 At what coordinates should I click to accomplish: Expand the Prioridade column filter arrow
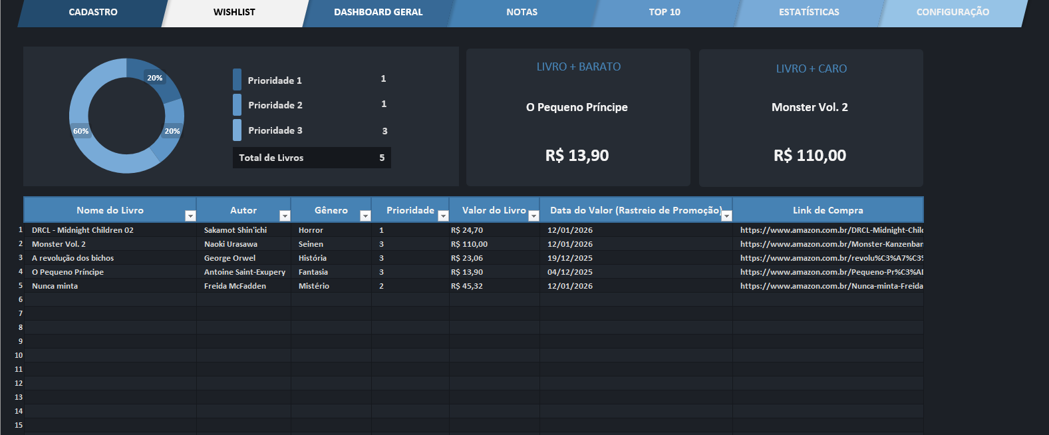[443, 216]
